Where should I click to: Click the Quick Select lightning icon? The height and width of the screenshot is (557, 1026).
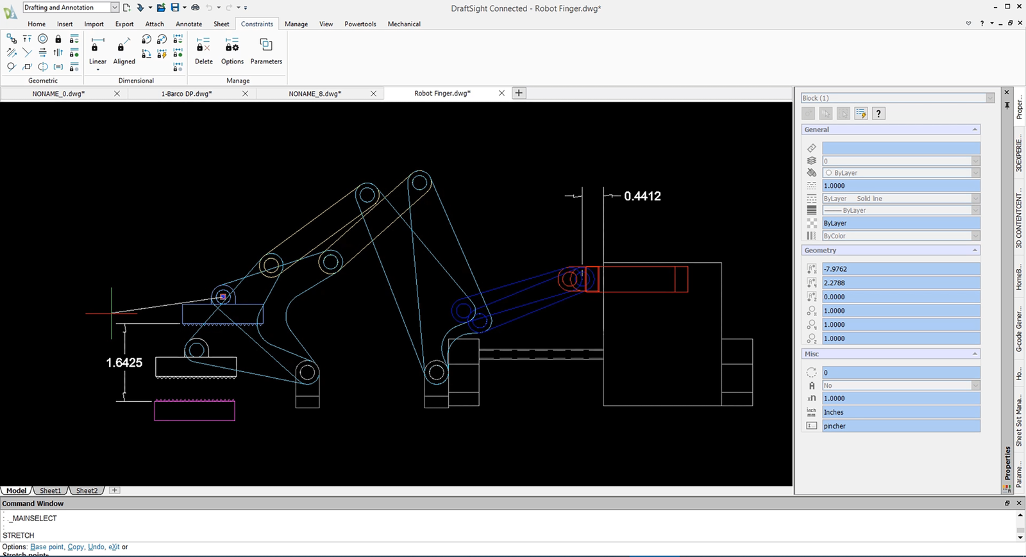coord(861,113)
